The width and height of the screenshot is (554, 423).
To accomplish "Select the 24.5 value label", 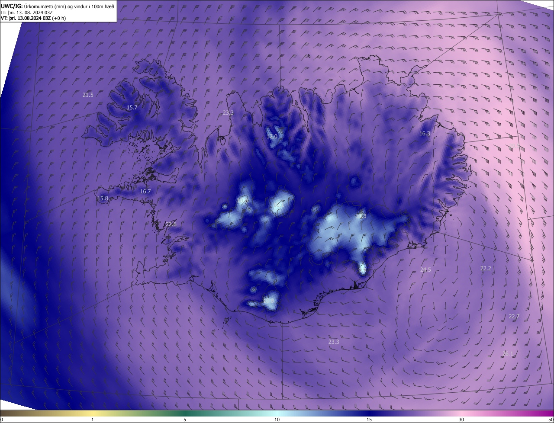I will 425,269.
